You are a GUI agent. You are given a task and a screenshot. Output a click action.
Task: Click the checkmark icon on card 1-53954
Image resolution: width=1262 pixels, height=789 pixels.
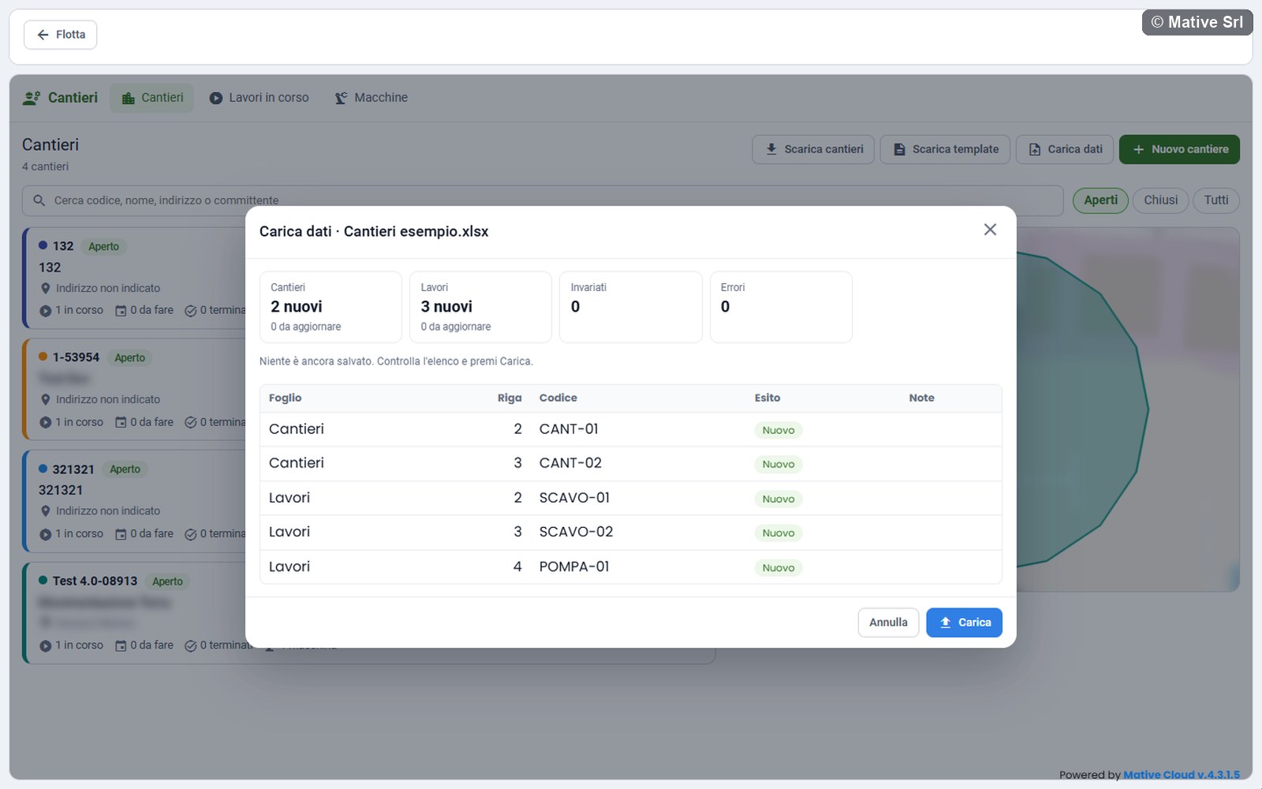191,423
